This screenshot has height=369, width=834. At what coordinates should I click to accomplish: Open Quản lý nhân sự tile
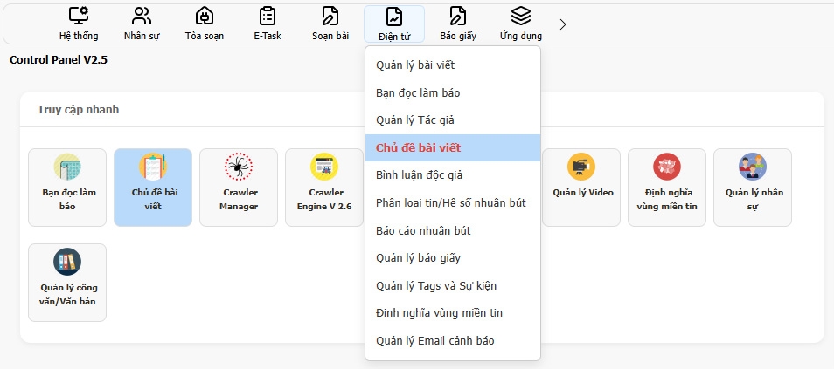pyautogui.click(x=753, y=188)
